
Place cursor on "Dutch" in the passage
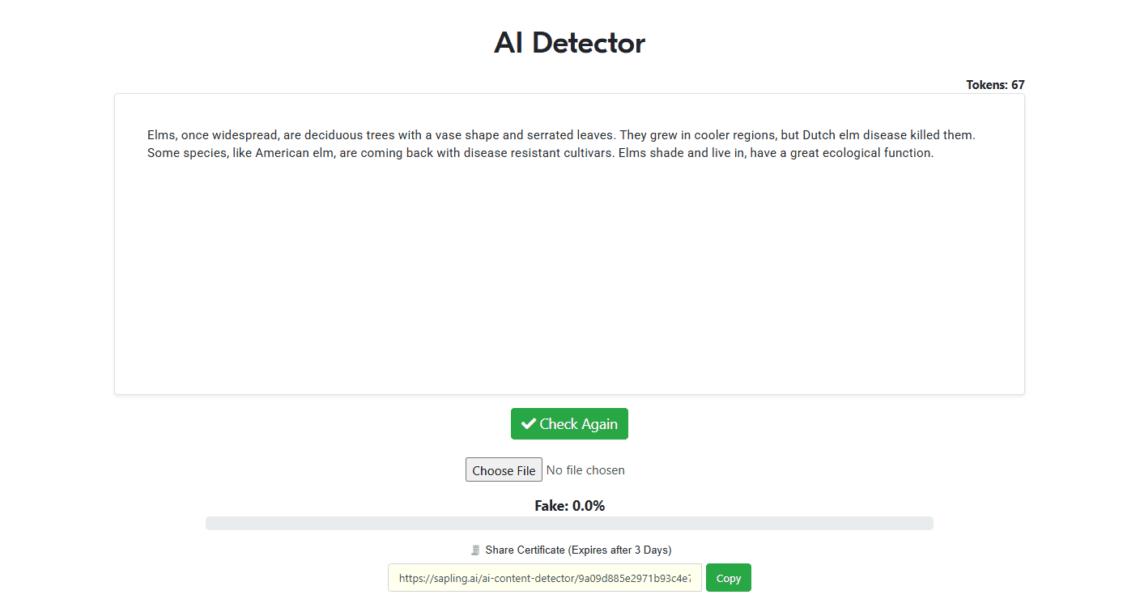pos(818,135)
